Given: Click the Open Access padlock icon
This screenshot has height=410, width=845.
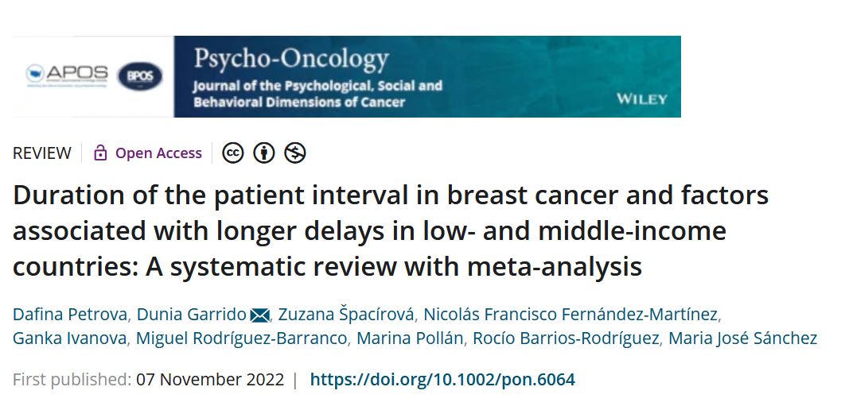Looking at the screenshot, I should click(100, 153).
